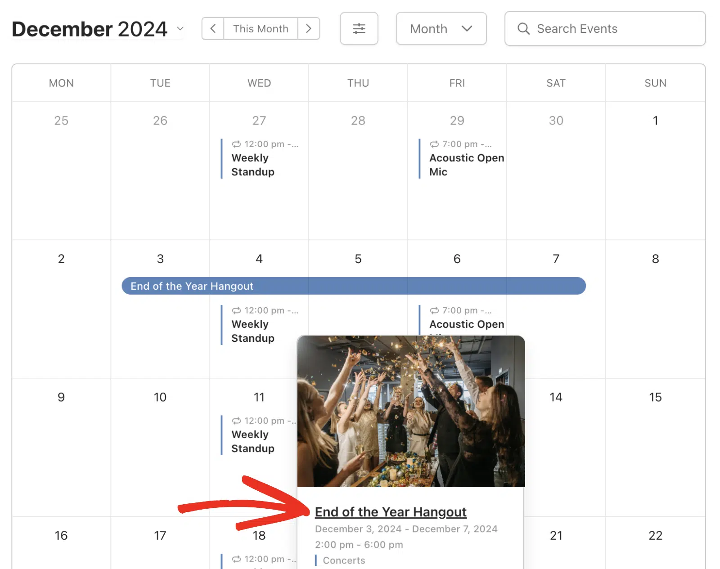Click recurring icon on Nov 27 Weekly Standup

coord(236,144)
